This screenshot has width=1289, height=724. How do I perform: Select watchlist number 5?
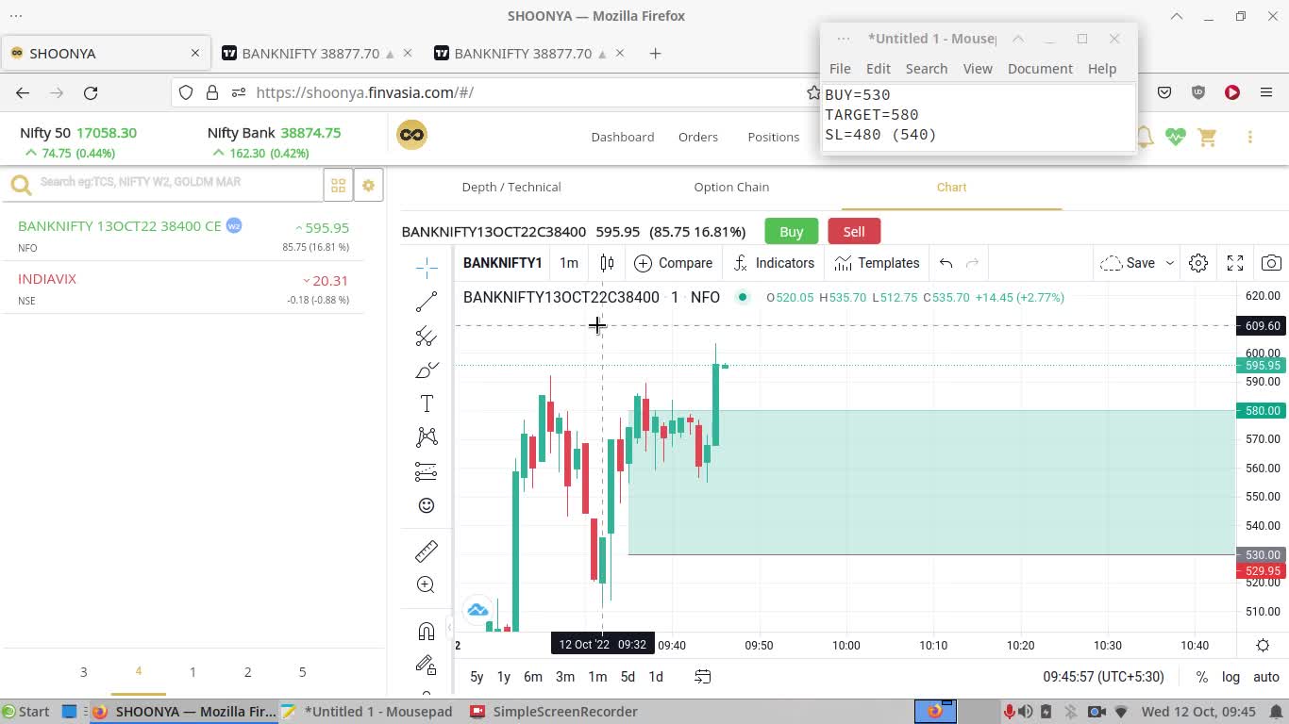[x=302, y=672]
